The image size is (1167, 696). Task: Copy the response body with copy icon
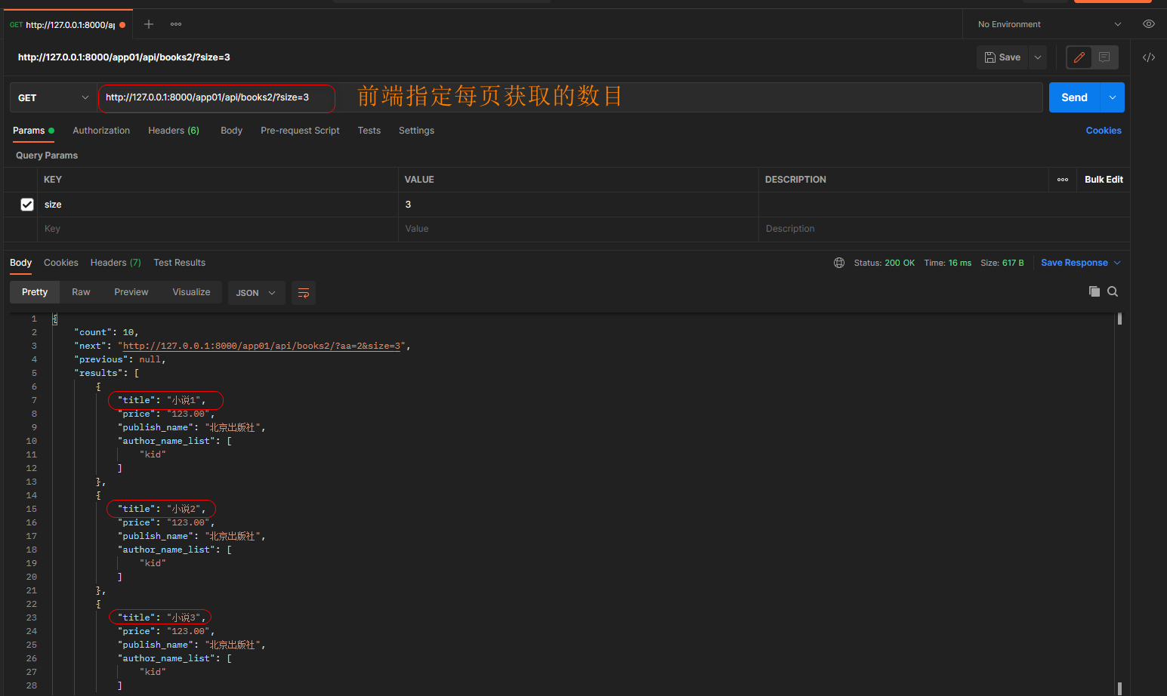pos(1094,291)
